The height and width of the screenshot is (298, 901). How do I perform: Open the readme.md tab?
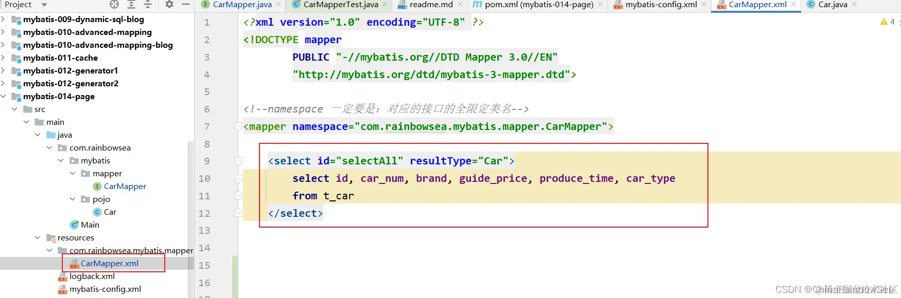tap(431, 5)
